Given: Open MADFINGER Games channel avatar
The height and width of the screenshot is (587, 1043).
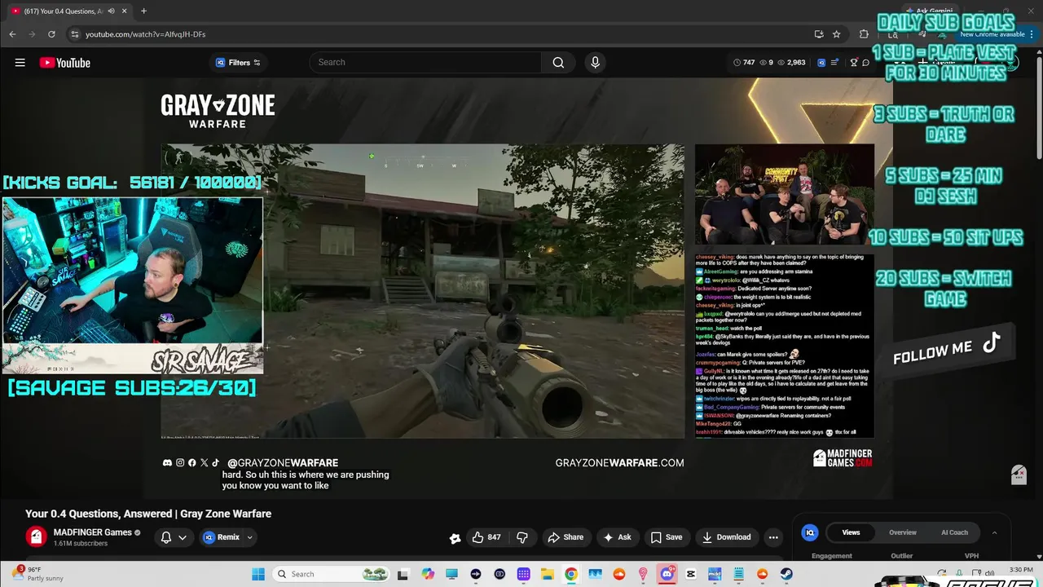Looking at the screenshot, I should (x=36, y=536).
